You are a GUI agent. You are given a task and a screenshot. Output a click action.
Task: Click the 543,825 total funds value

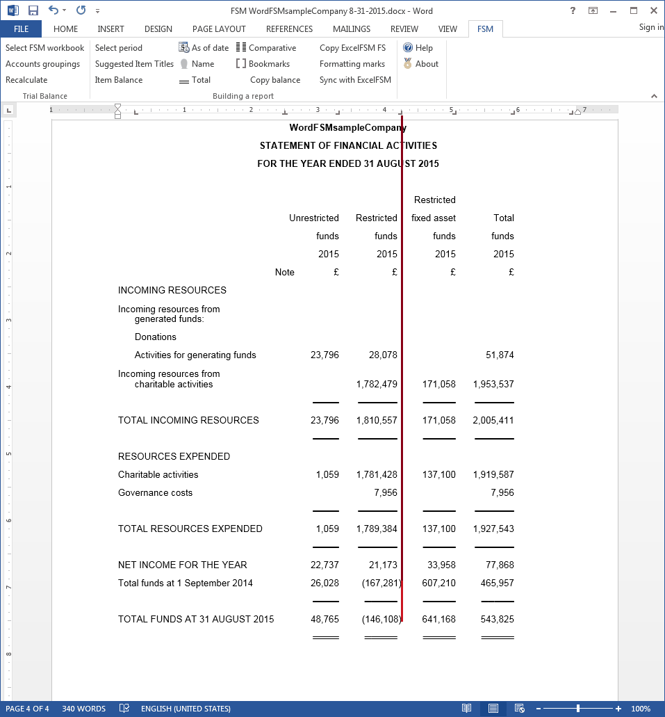pyautogui.click(x=498, y=619)
